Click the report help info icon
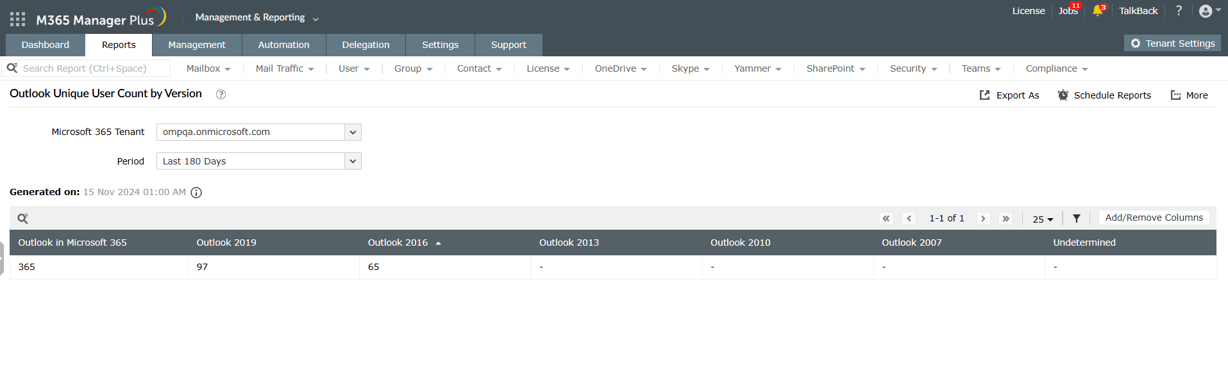 [221, 94]
